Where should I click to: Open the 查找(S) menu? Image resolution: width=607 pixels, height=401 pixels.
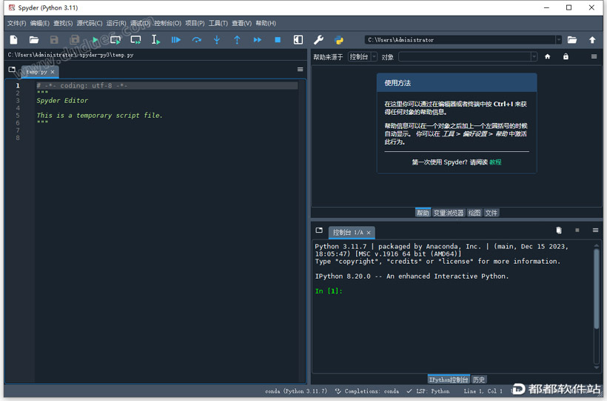(63, 23)
